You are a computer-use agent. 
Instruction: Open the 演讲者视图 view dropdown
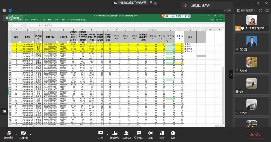246,10
